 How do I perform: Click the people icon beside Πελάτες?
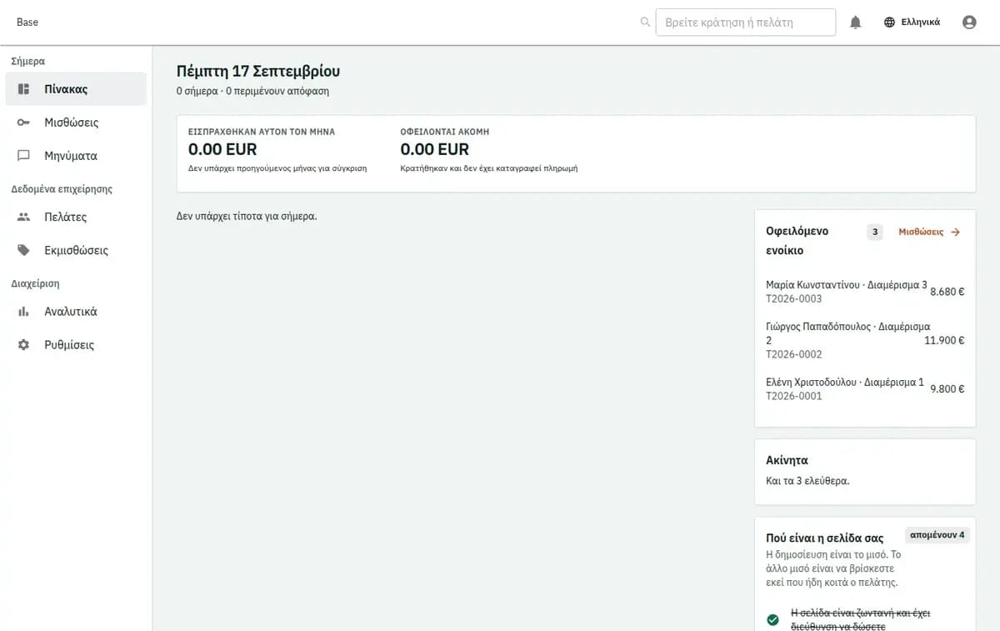(23, 217)
